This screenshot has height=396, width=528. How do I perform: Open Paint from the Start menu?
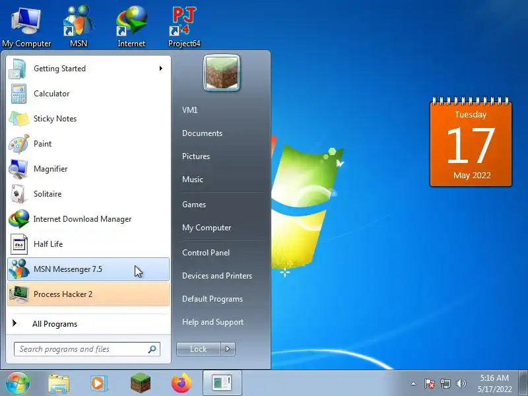click(x=88, y=144)
